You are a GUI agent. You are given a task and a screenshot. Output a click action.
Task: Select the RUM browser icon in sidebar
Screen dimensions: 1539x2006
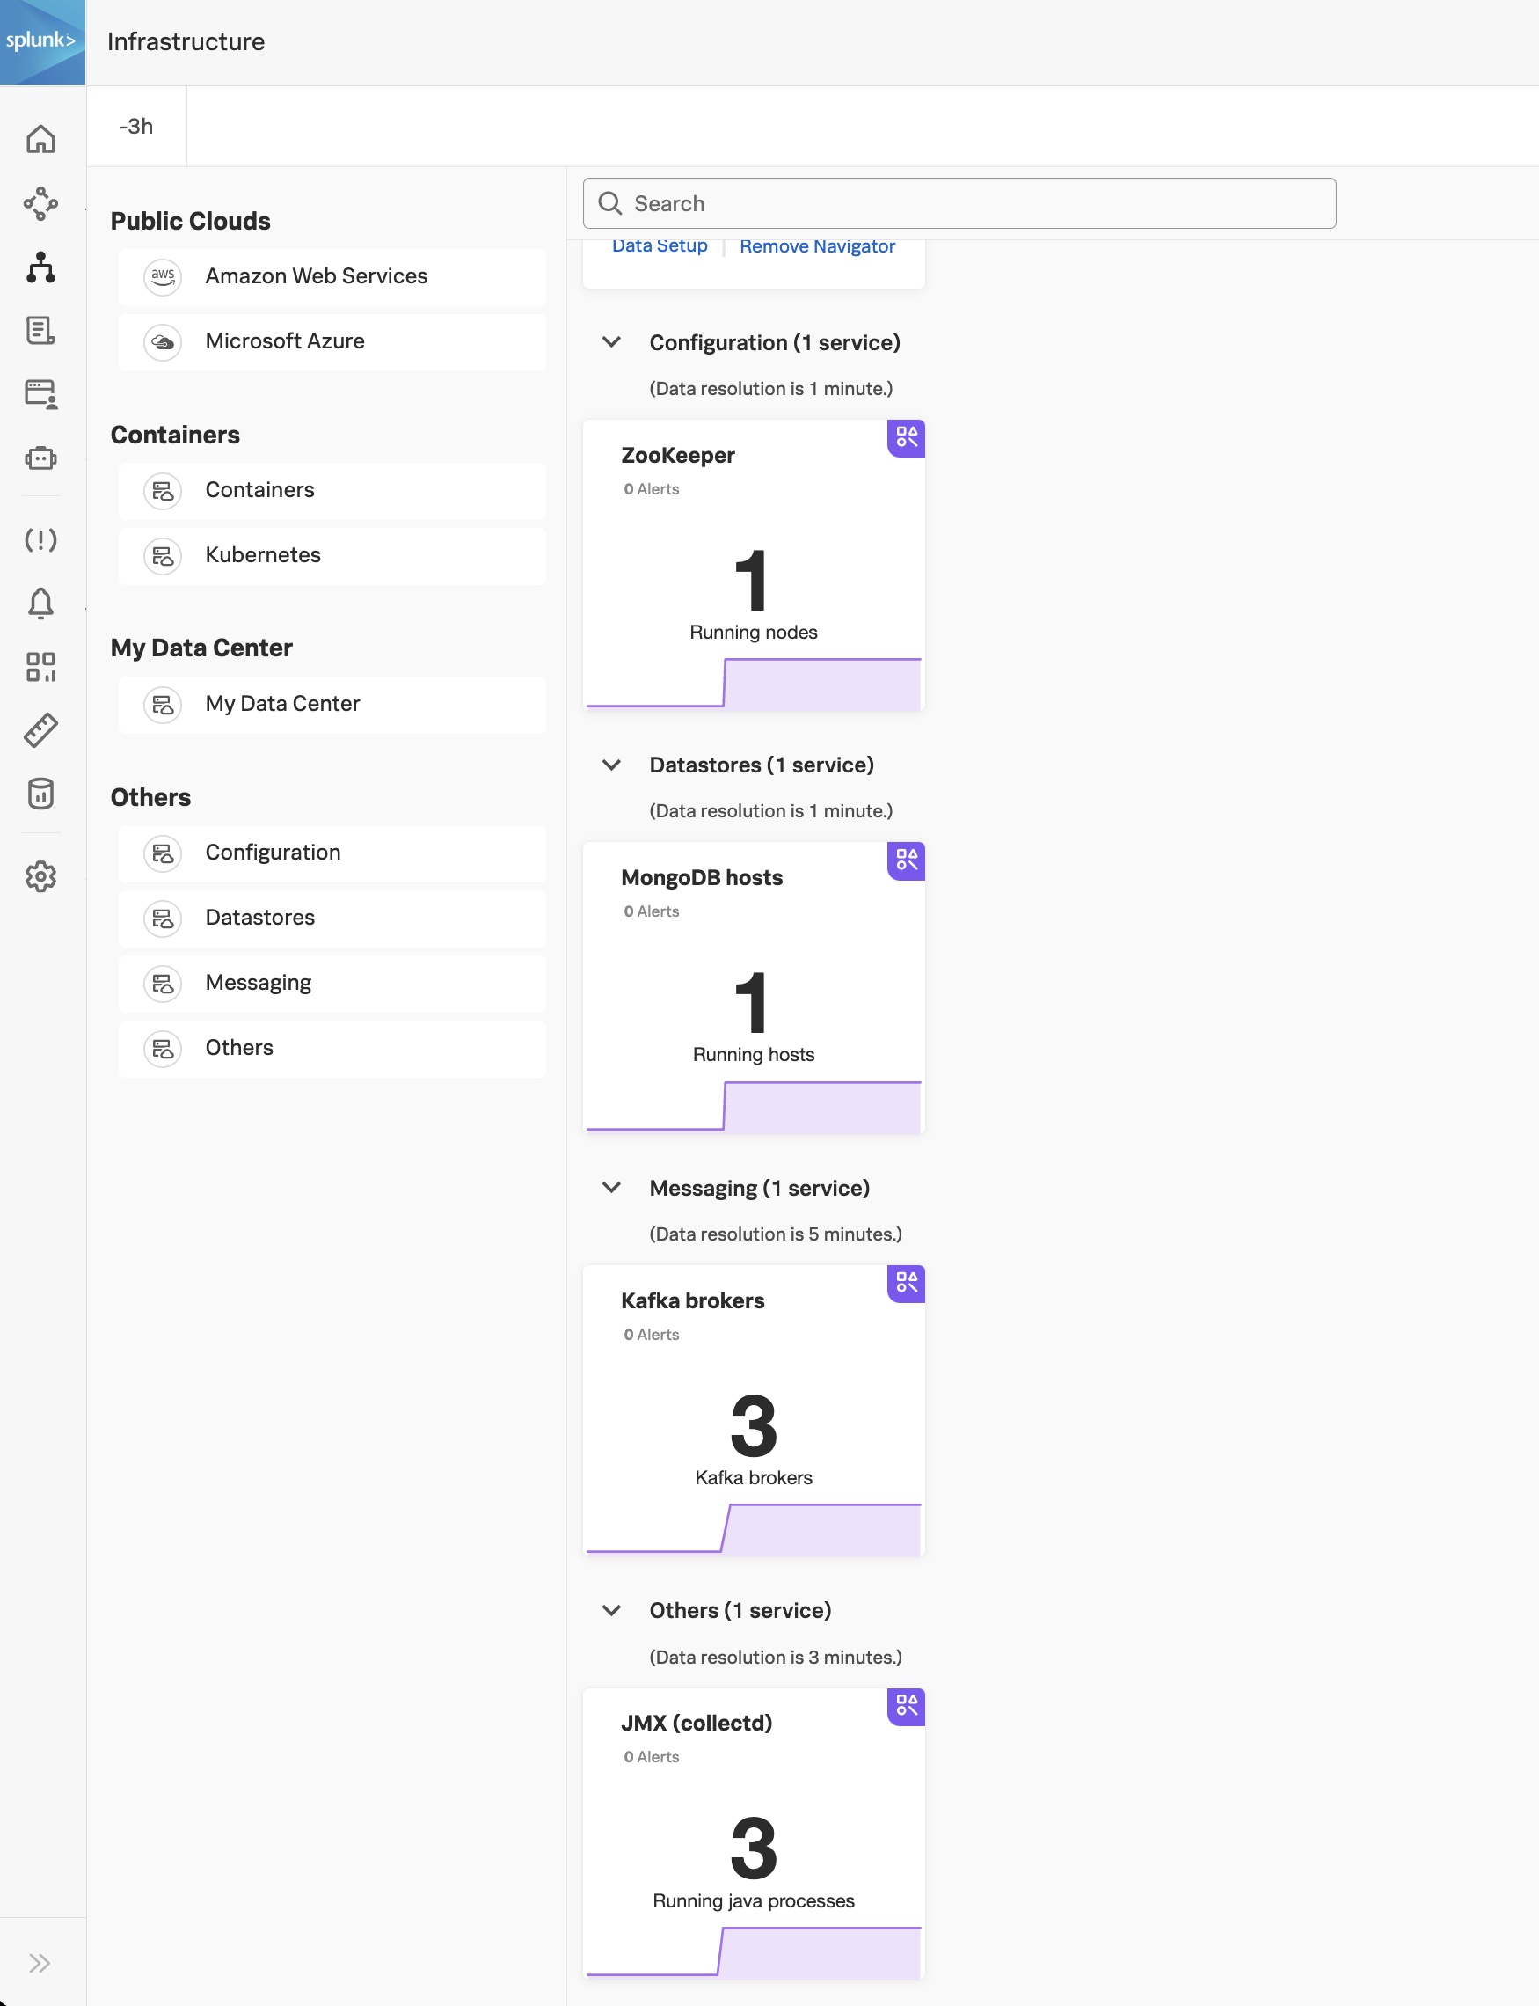coord(41,395)
